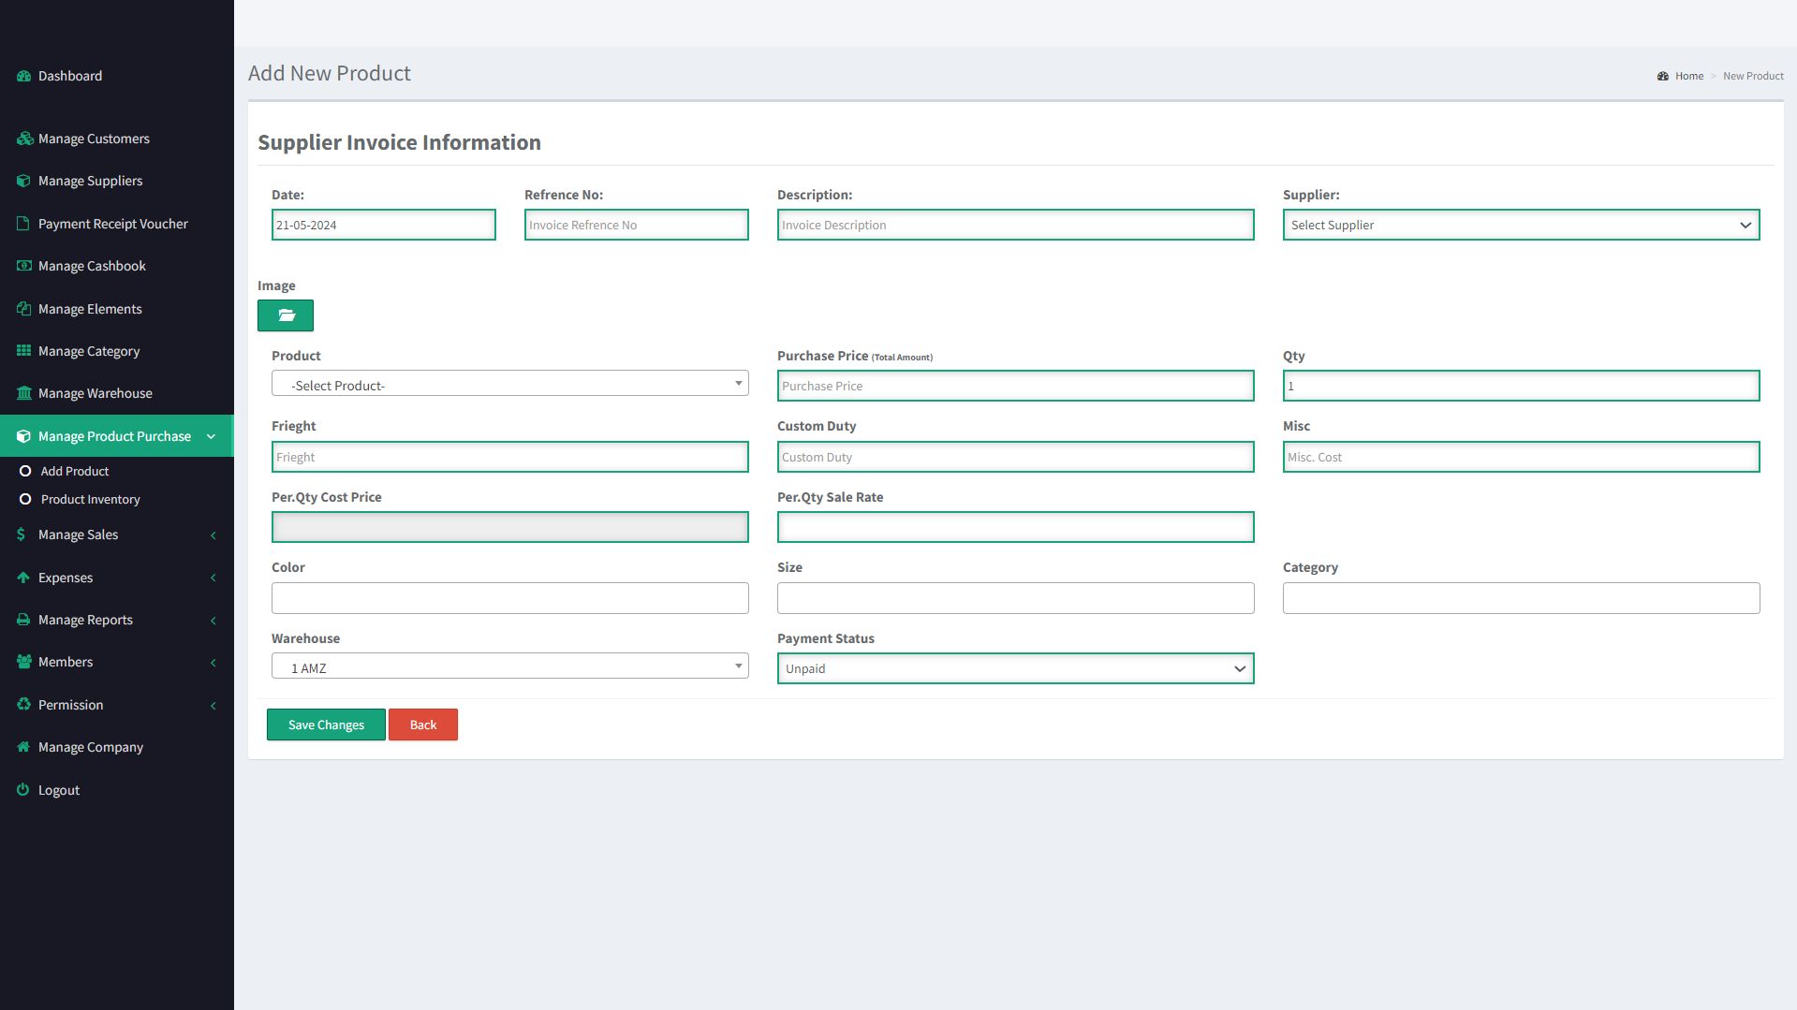Click the Size input field
Viewport: 1797px width, 1010px height.
tap(1015, 598)
